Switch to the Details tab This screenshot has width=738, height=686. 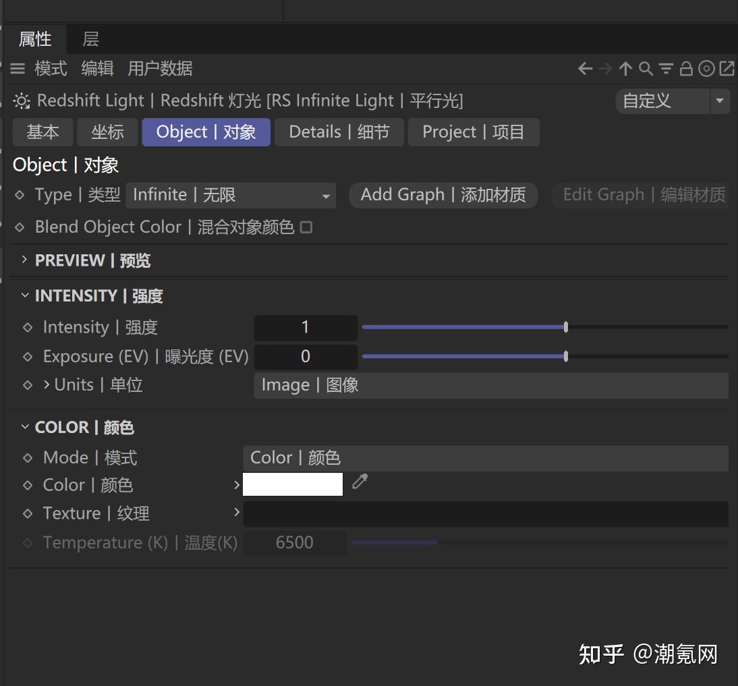339,132
